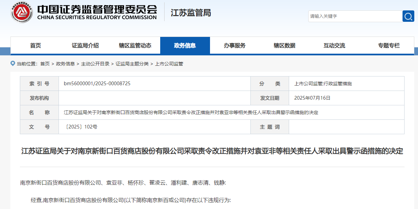Select the 政务信息 navigation tab
418x209 pixels.
click(x=185, y=46)
